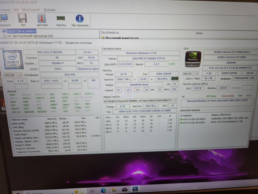258x194 pixels.
Task: Open Task View from the taskbar
Action: (x=92, y=191)
